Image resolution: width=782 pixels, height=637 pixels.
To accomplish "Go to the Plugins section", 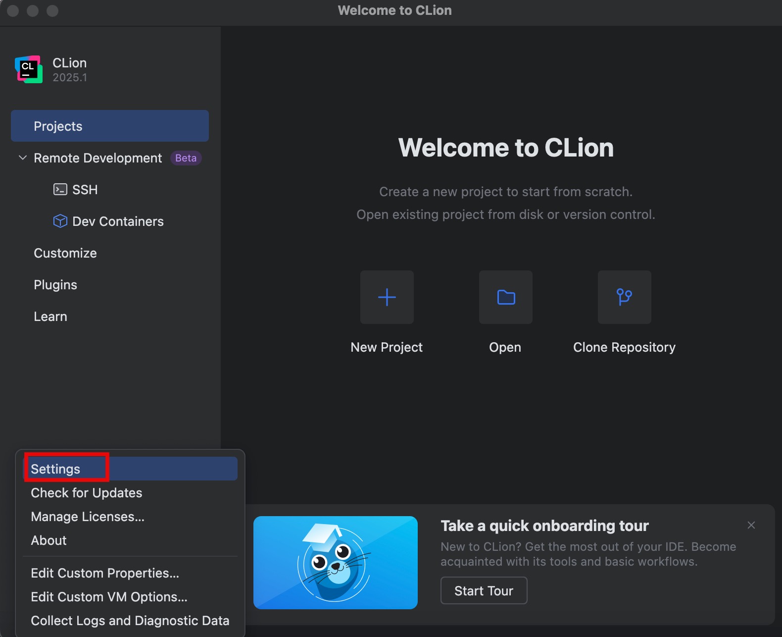I will point(55,285).
